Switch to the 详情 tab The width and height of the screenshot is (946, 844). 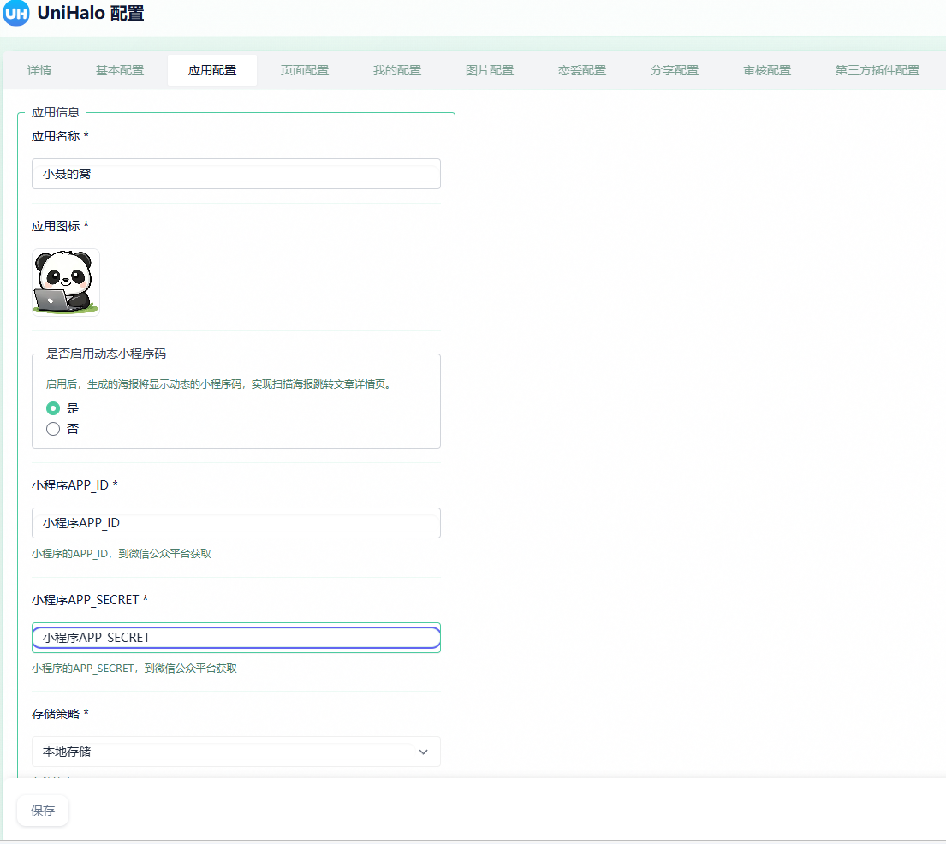(x=39, y=70)
